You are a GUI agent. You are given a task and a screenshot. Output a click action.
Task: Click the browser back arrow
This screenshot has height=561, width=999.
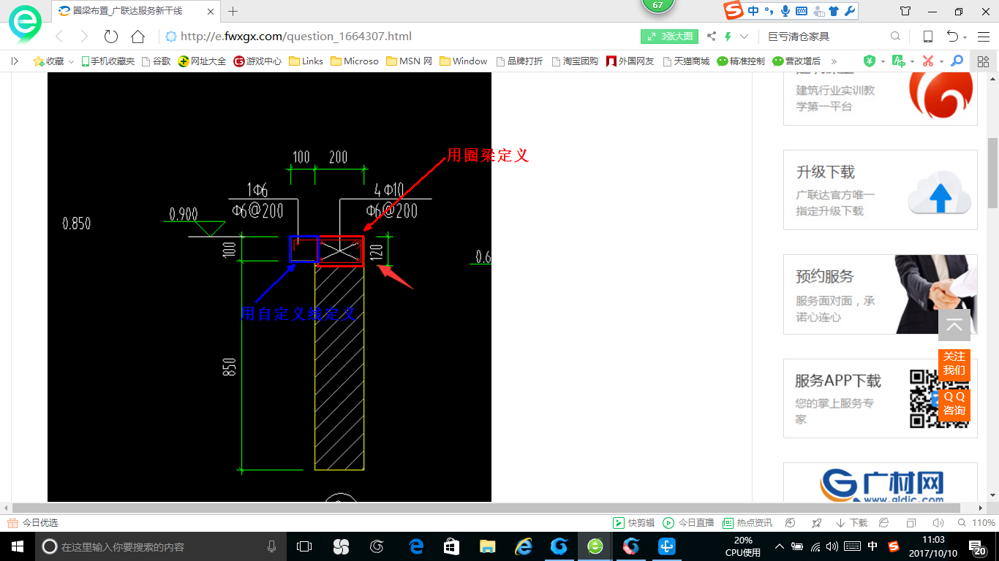coord(60,37)
